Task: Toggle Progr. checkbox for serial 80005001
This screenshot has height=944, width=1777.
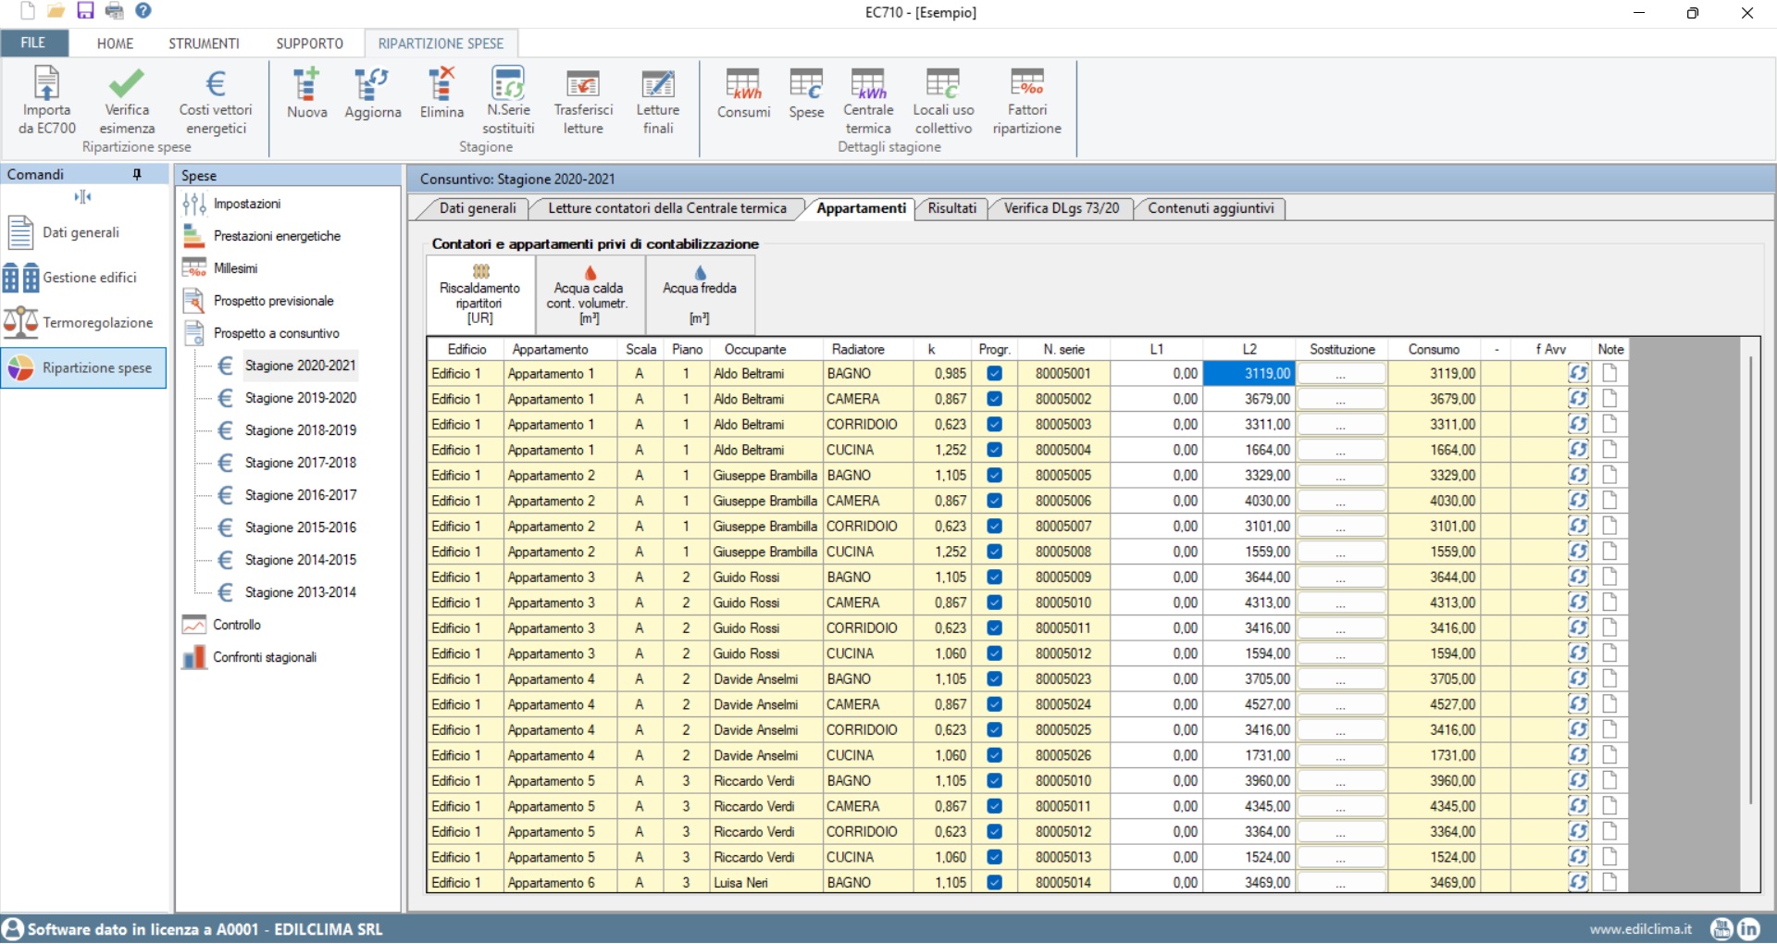Action: click(x=994, y=373)
